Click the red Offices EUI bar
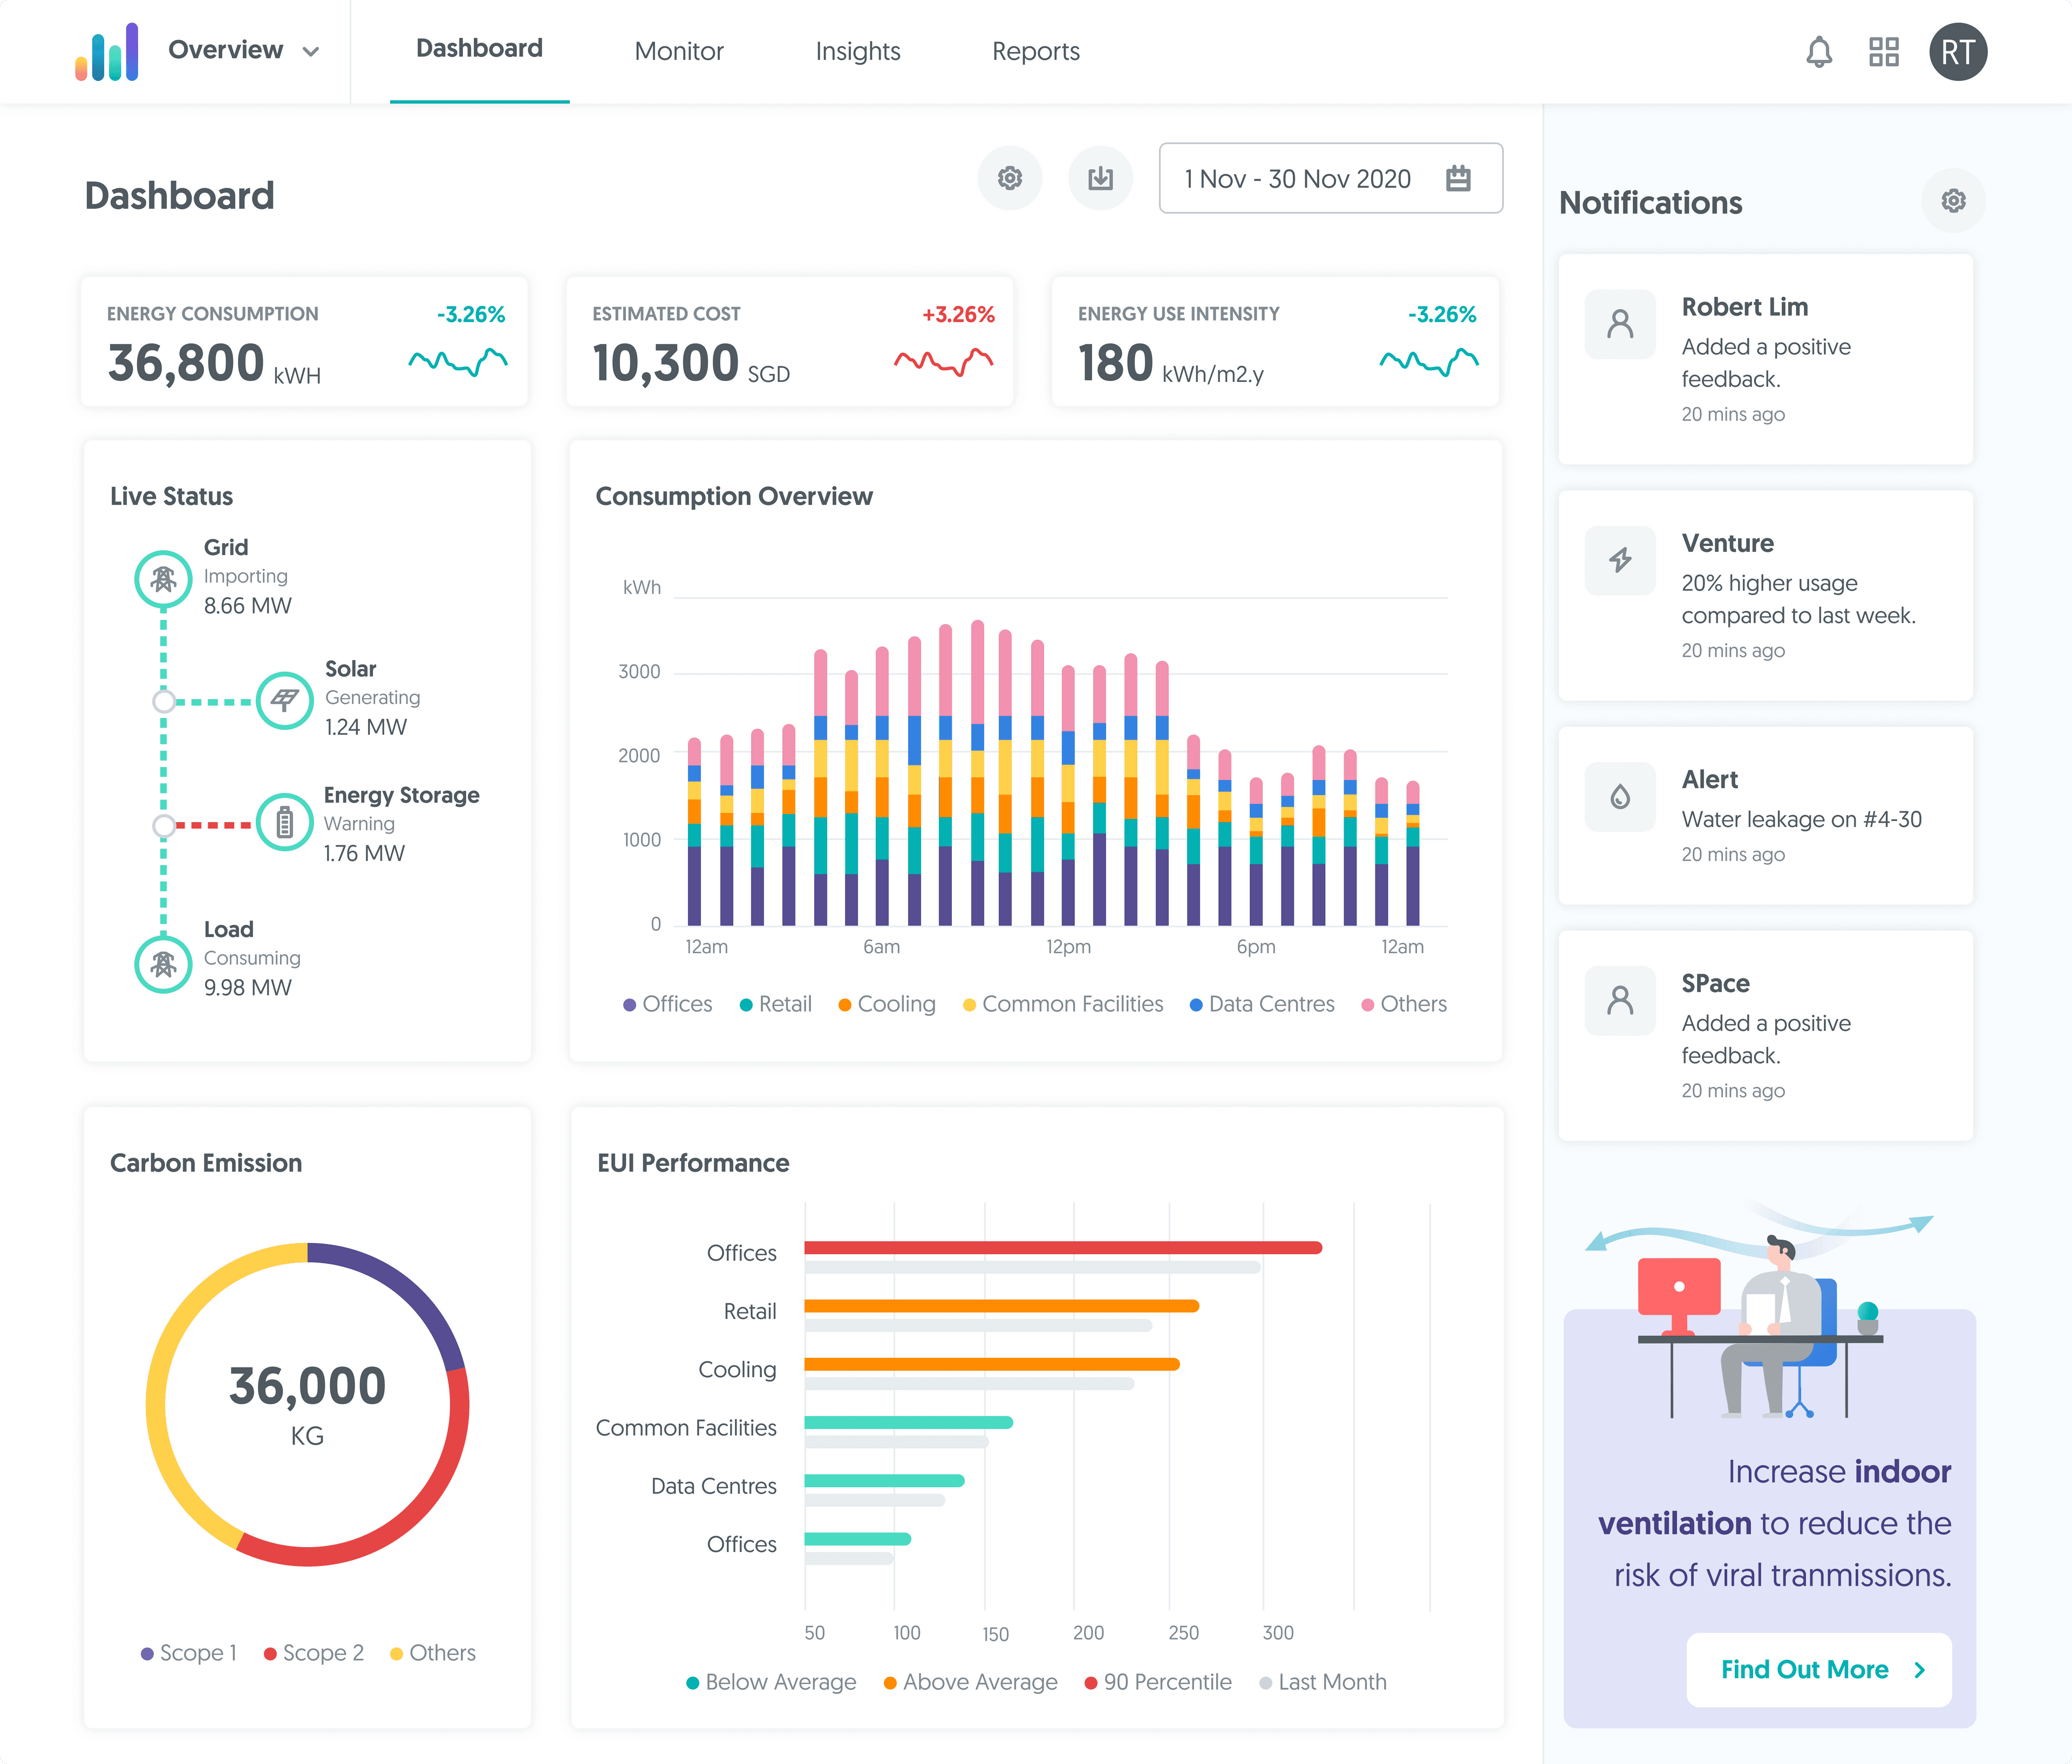 pyautogui.click(x=1062, y=1247)
